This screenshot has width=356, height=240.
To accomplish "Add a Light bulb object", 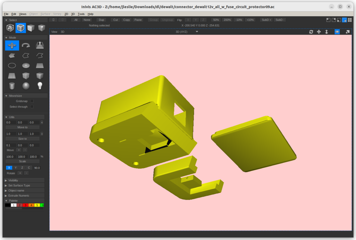I will coord(40,85).
